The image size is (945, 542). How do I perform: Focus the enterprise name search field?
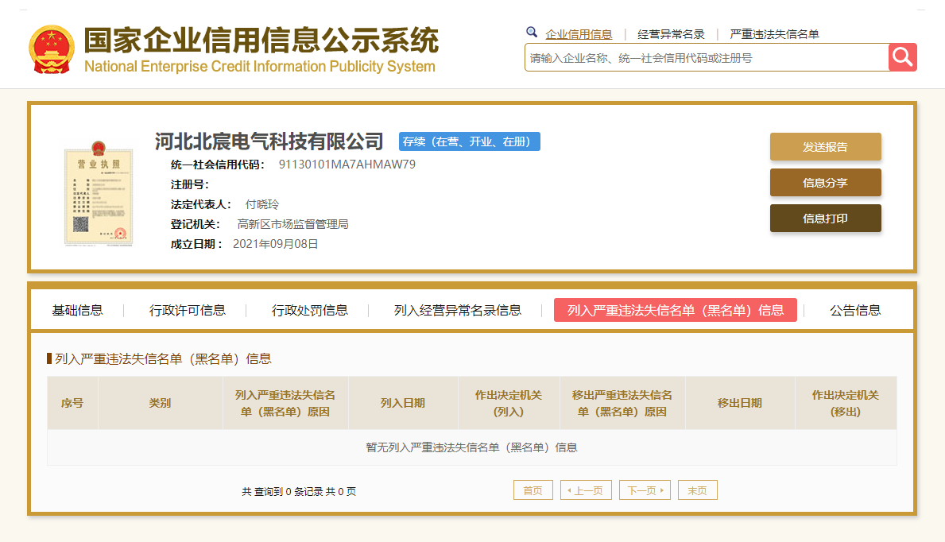tap(707, 58)
